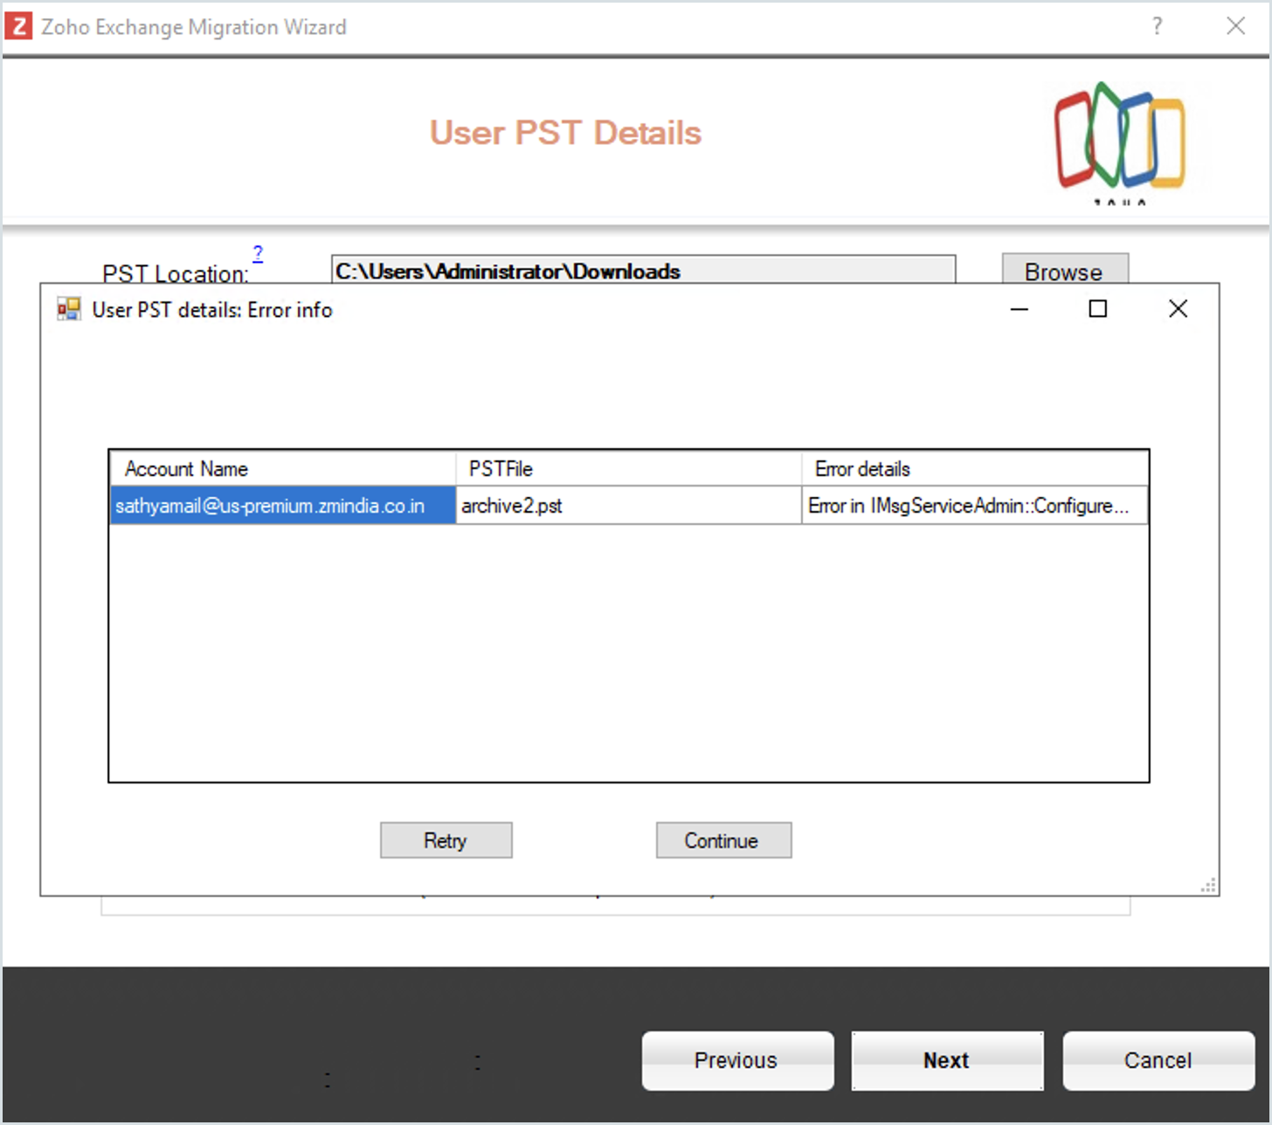1272x1125 pixels.
Task: Click the dialog resize grip corner
Action: (1208, 886)
